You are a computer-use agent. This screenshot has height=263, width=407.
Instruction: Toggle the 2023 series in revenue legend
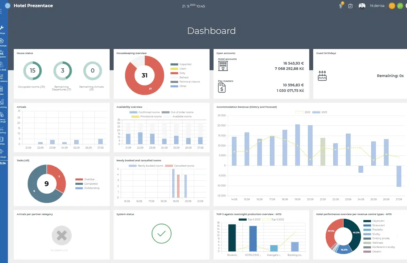320,112
